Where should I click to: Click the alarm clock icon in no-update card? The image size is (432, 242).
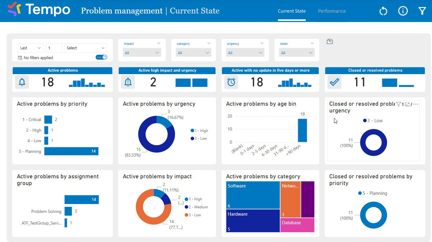coord(231,82)
